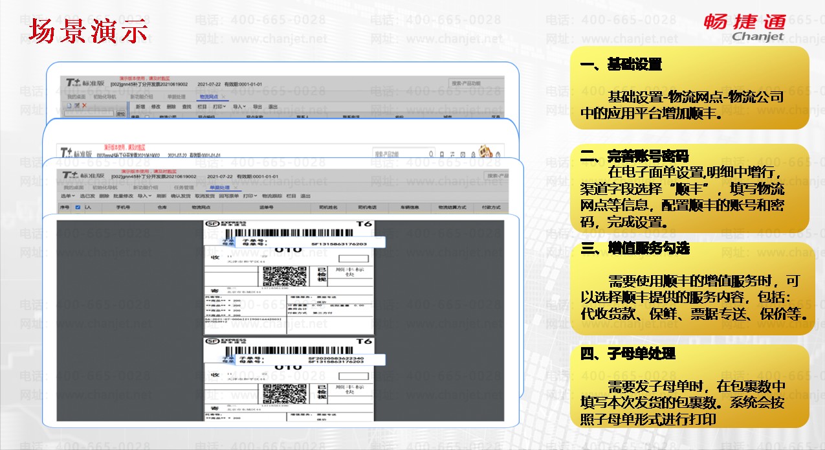825x450 pixels.
Task: Click the SF Express logo on the upper waybill
Action: point(226,224)
